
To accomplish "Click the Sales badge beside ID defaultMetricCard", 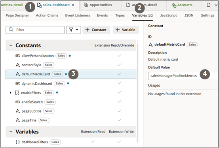I will click(192, 45).
